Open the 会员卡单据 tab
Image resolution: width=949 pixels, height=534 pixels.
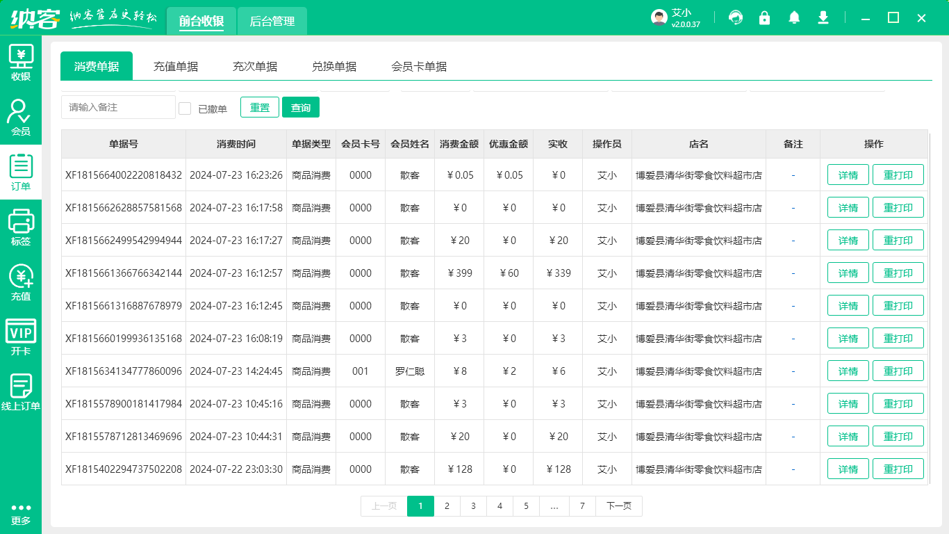coord(418,66)
